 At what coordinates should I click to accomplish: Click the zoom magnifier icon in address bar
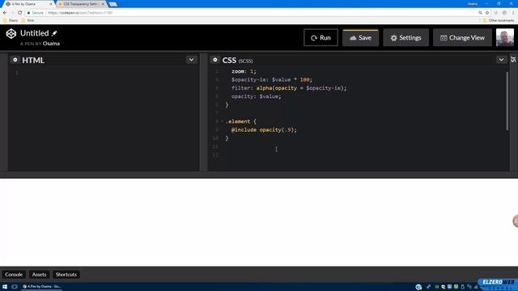point(480,13)
